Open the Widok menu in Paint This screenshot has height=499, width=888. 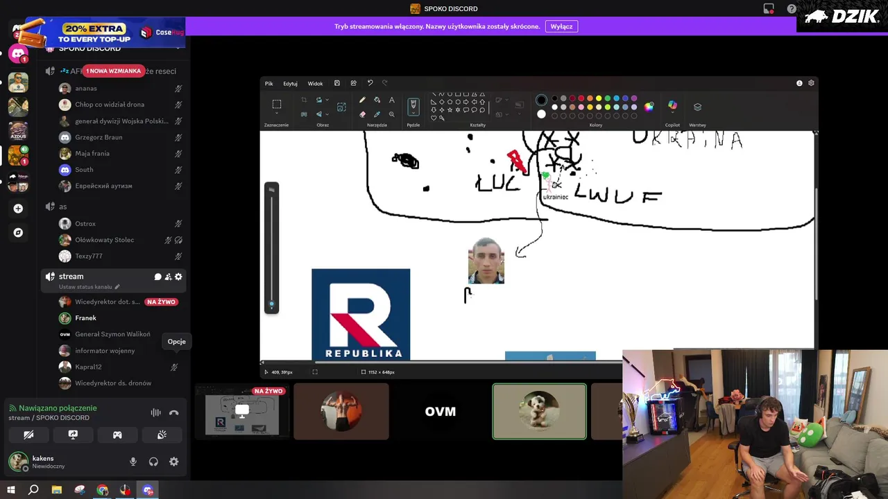(315, 83)
